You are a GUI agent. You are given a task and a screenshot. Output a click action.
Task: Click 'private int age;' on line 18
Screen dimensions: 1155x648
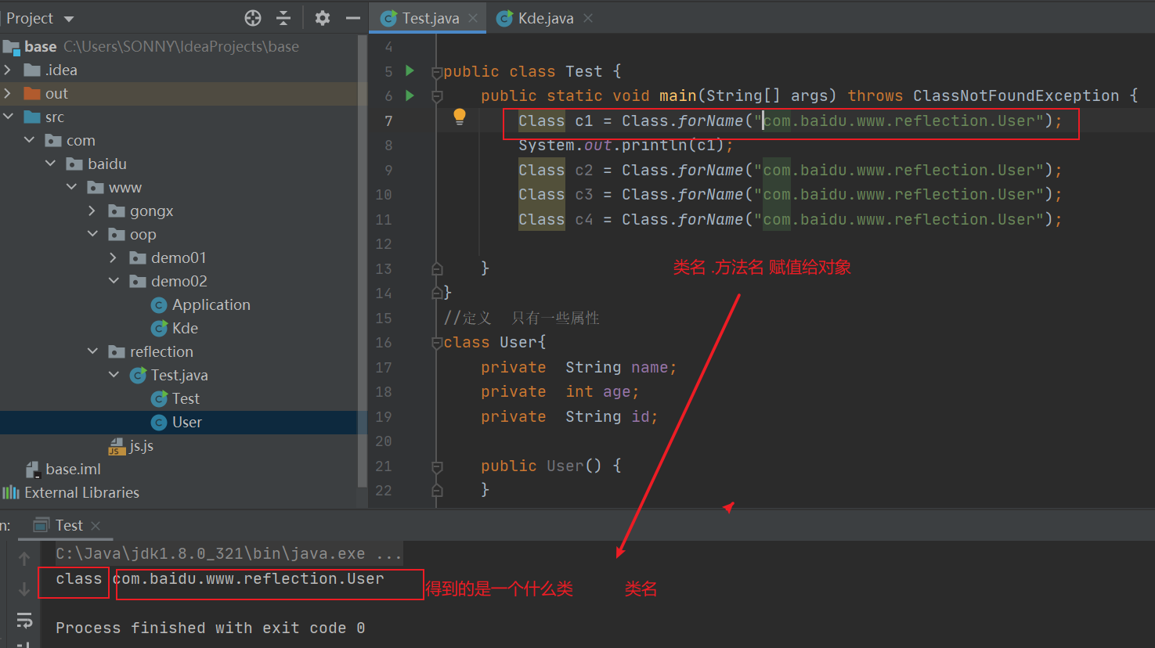click(560, 392)
